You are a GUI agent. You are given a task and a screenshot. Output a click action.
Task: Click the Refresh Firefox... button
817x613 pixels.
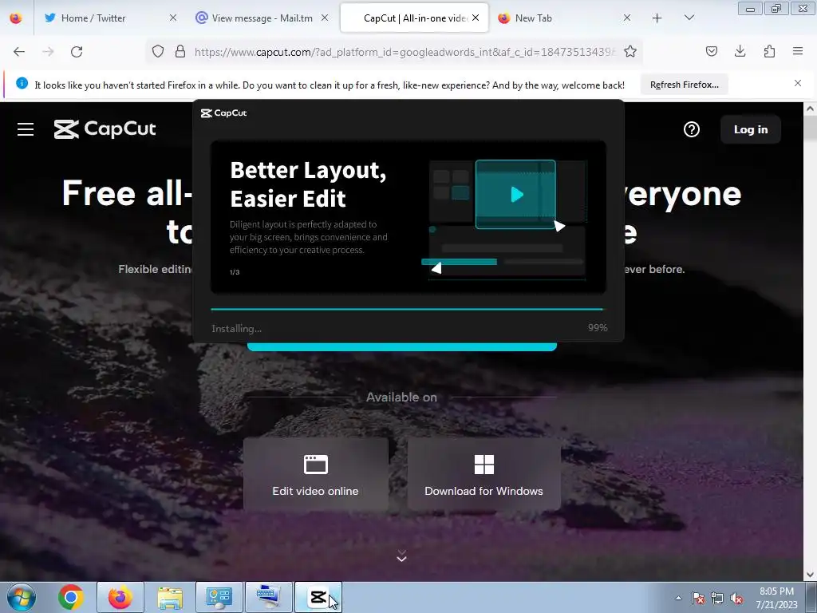tap(684, 85)
